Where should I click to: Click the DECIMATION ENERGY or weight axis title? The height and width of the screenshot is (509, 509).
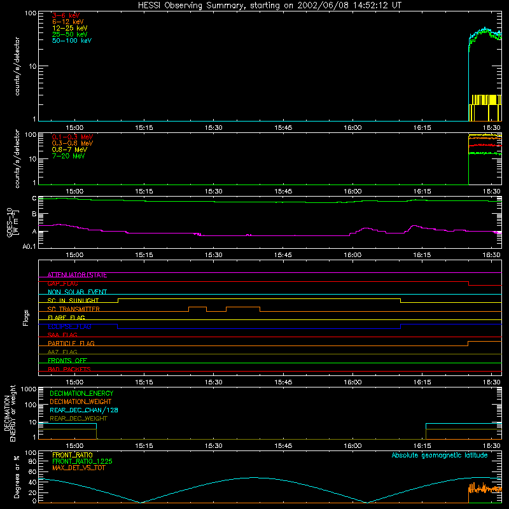10,413
